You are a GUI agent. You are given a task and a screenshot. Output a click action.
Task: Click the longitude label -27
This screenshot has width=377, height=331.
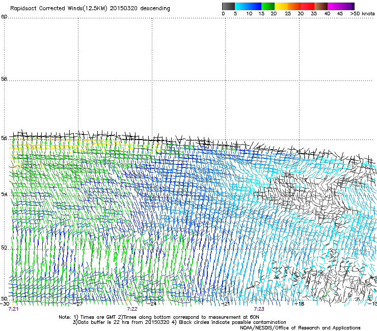pos(78,304)
